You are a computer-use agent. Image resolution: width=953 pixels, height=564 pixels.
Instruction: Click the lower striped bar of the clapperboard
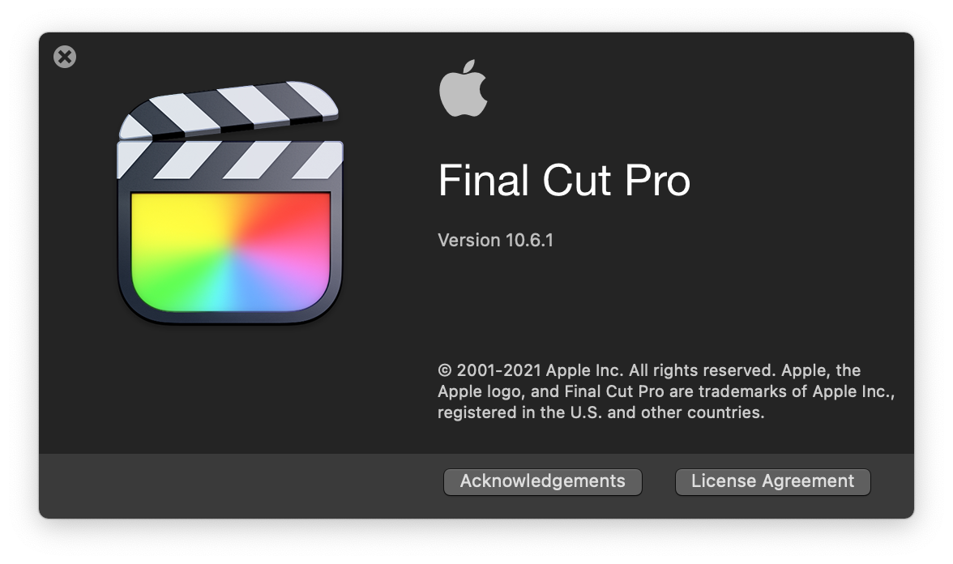[230, 160]
